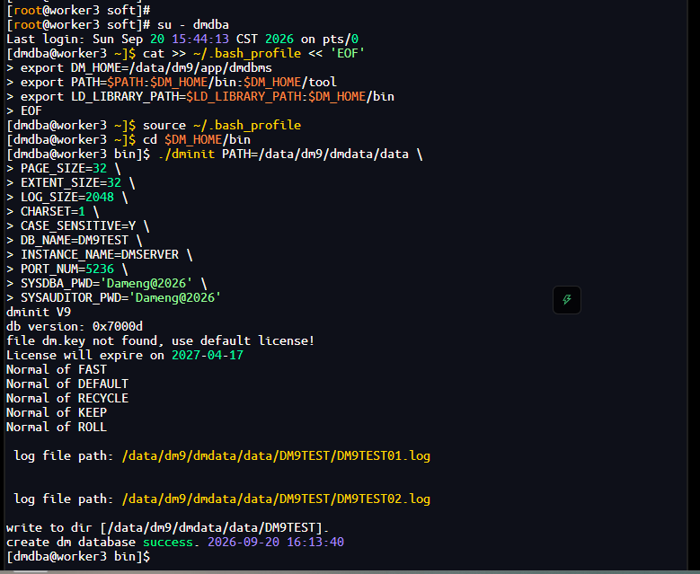
Task: Click the final '[dmdba@worker3 bin]$' prompt
Action: 77,556
